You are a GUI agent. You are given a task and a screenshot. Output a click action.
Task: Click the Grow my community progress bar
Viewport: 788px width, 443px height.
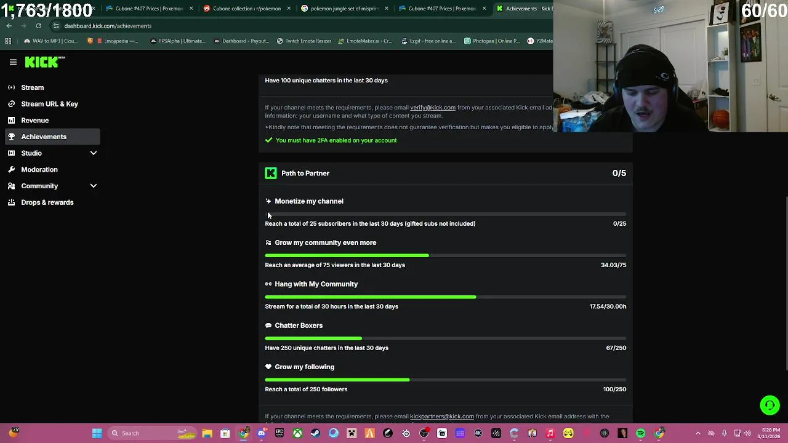point(446,255)
